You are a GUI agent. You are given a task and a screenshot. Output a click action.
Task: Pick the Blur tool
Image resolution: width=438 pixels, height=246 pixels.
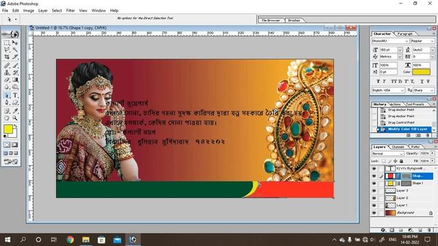(x=7, y=87)
